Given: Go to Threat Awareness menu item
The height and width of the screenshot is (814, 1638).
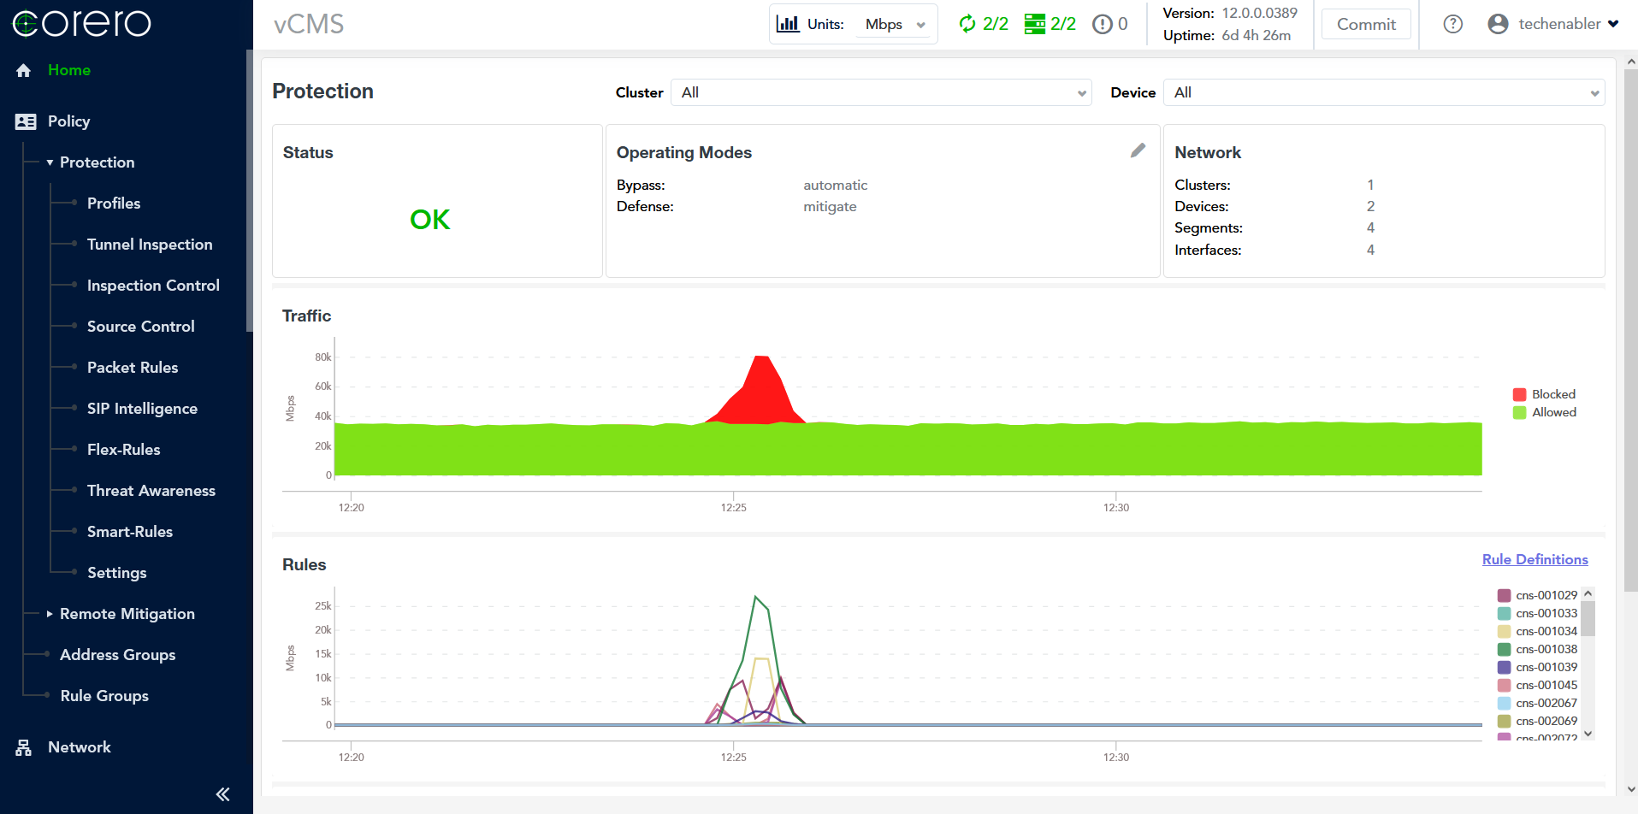Looking at the screenshot, I should pos(151,491).
